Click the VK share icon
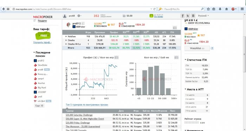 (193, 16)
